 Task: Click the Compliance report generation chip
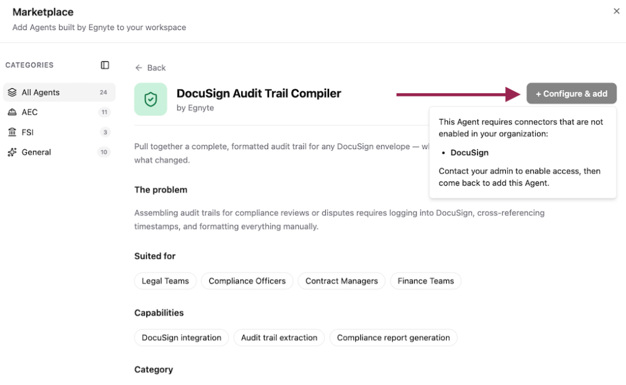click(x=394, y=337)
